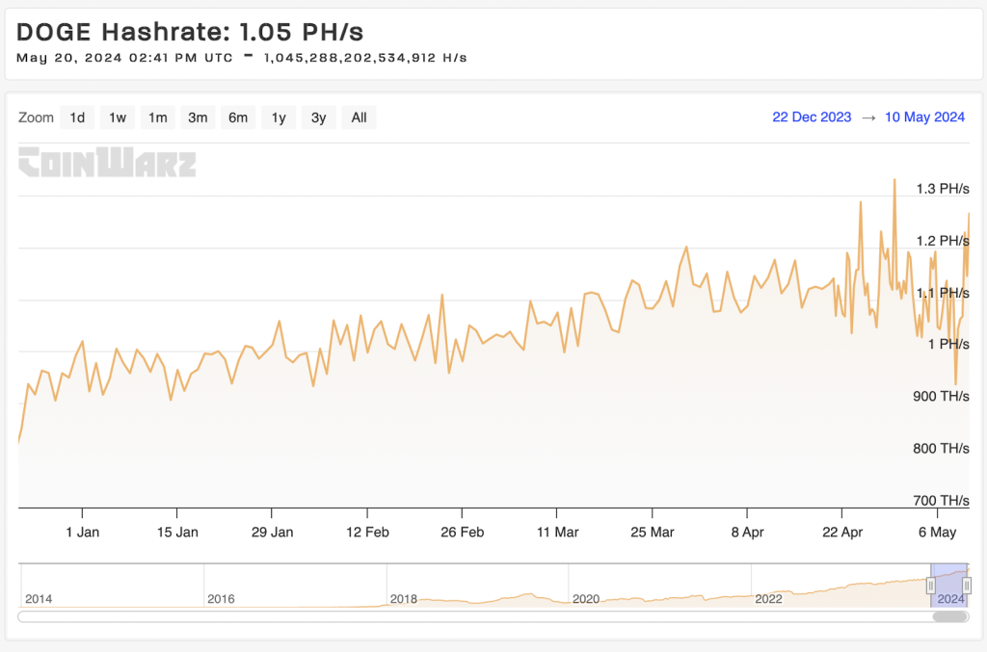Click the navigator scrollbar thumb

click(x=949, y=616)
